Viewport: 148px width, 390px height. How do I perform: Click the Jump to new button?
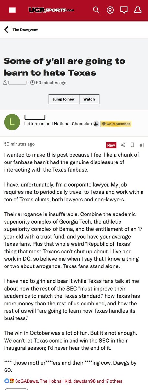[x=64, y=99]
